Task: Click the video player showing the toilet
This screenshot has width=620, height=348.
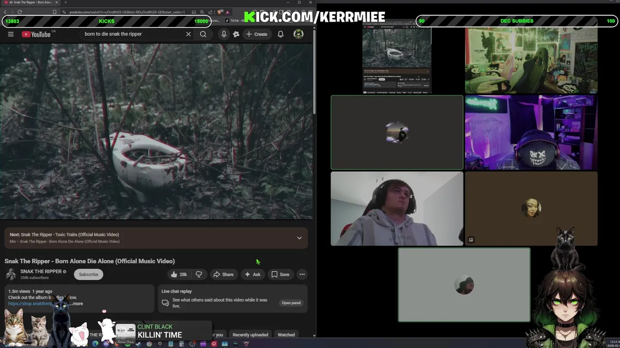Action: pyautogui.click(x=156, y=131)
